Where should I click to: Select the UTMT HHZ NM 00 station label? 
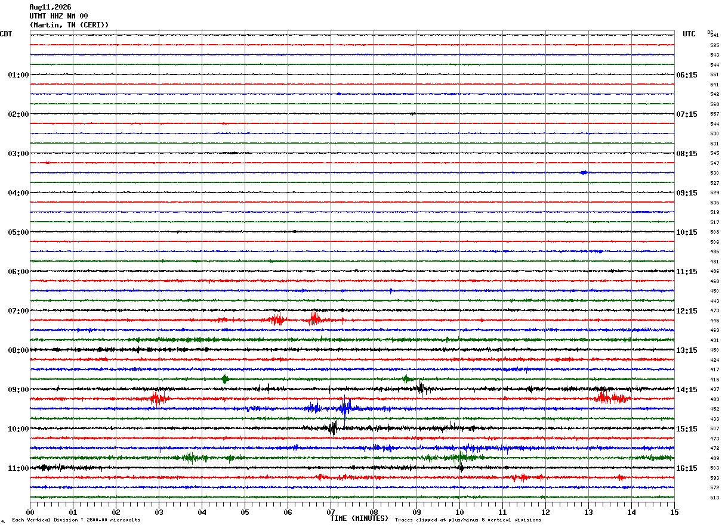click(58, 16)
